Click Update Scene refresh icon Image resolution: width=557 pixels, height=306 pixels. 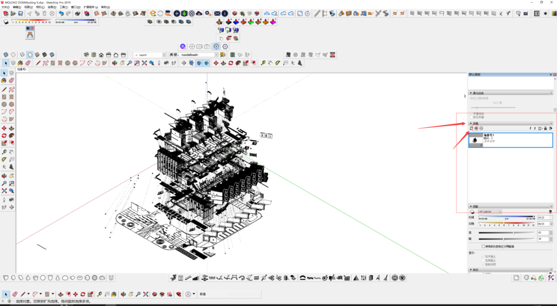coord(471,128)
